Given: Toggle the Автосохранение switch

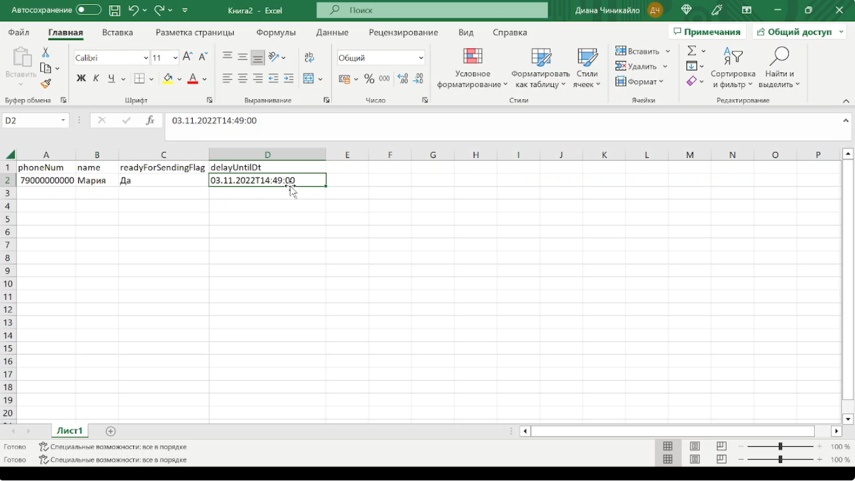Looking at the screenshot, I should click(x=89, y=10).
